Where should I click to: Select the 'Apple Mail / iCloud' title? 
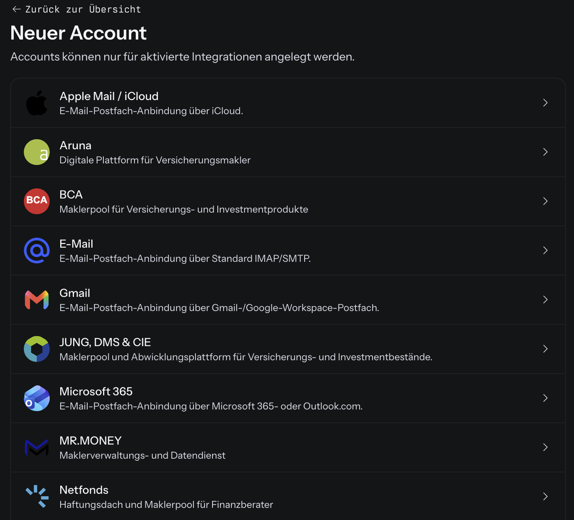pos(109,96)
